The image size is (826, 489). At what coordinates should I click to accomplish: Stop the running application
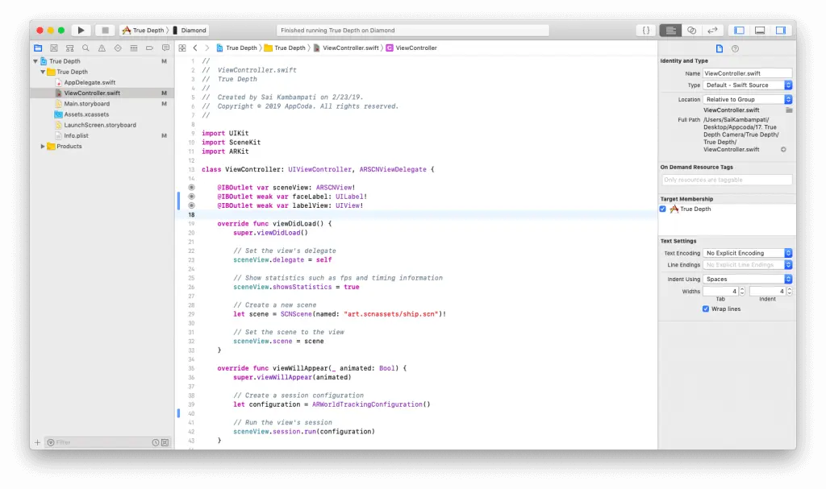(105, 31)
